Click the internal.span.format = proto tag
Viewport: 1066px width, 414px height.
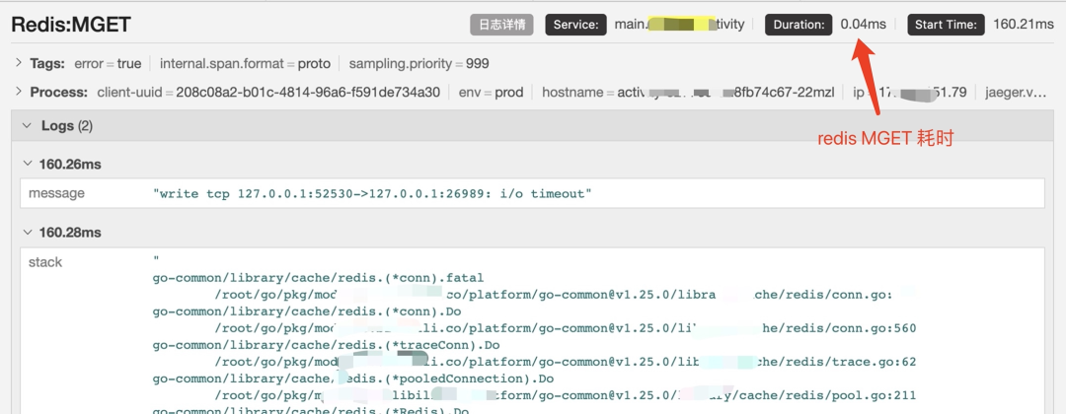pos(245,64)
